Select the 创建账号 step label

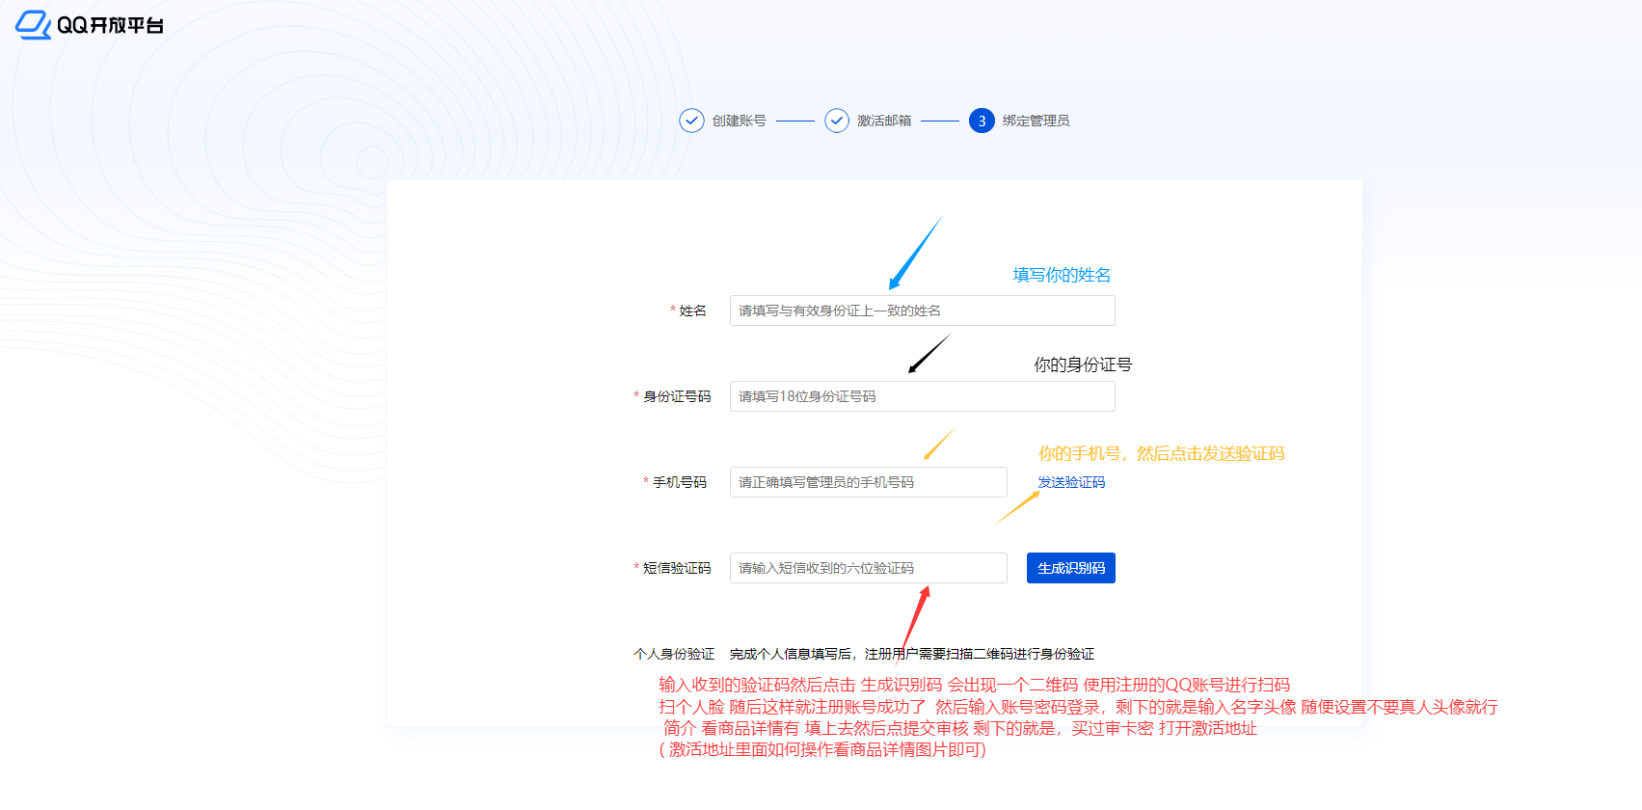coord(739,121)
